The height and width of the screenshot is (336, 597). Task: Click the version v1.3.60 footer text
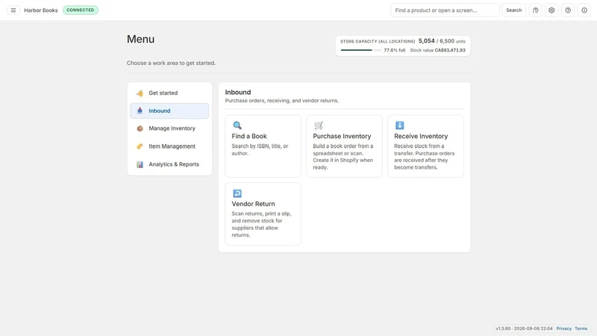(524, 329)
